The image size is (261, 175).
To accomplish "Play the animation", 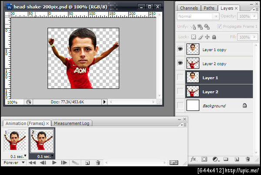I will (54, 162).
